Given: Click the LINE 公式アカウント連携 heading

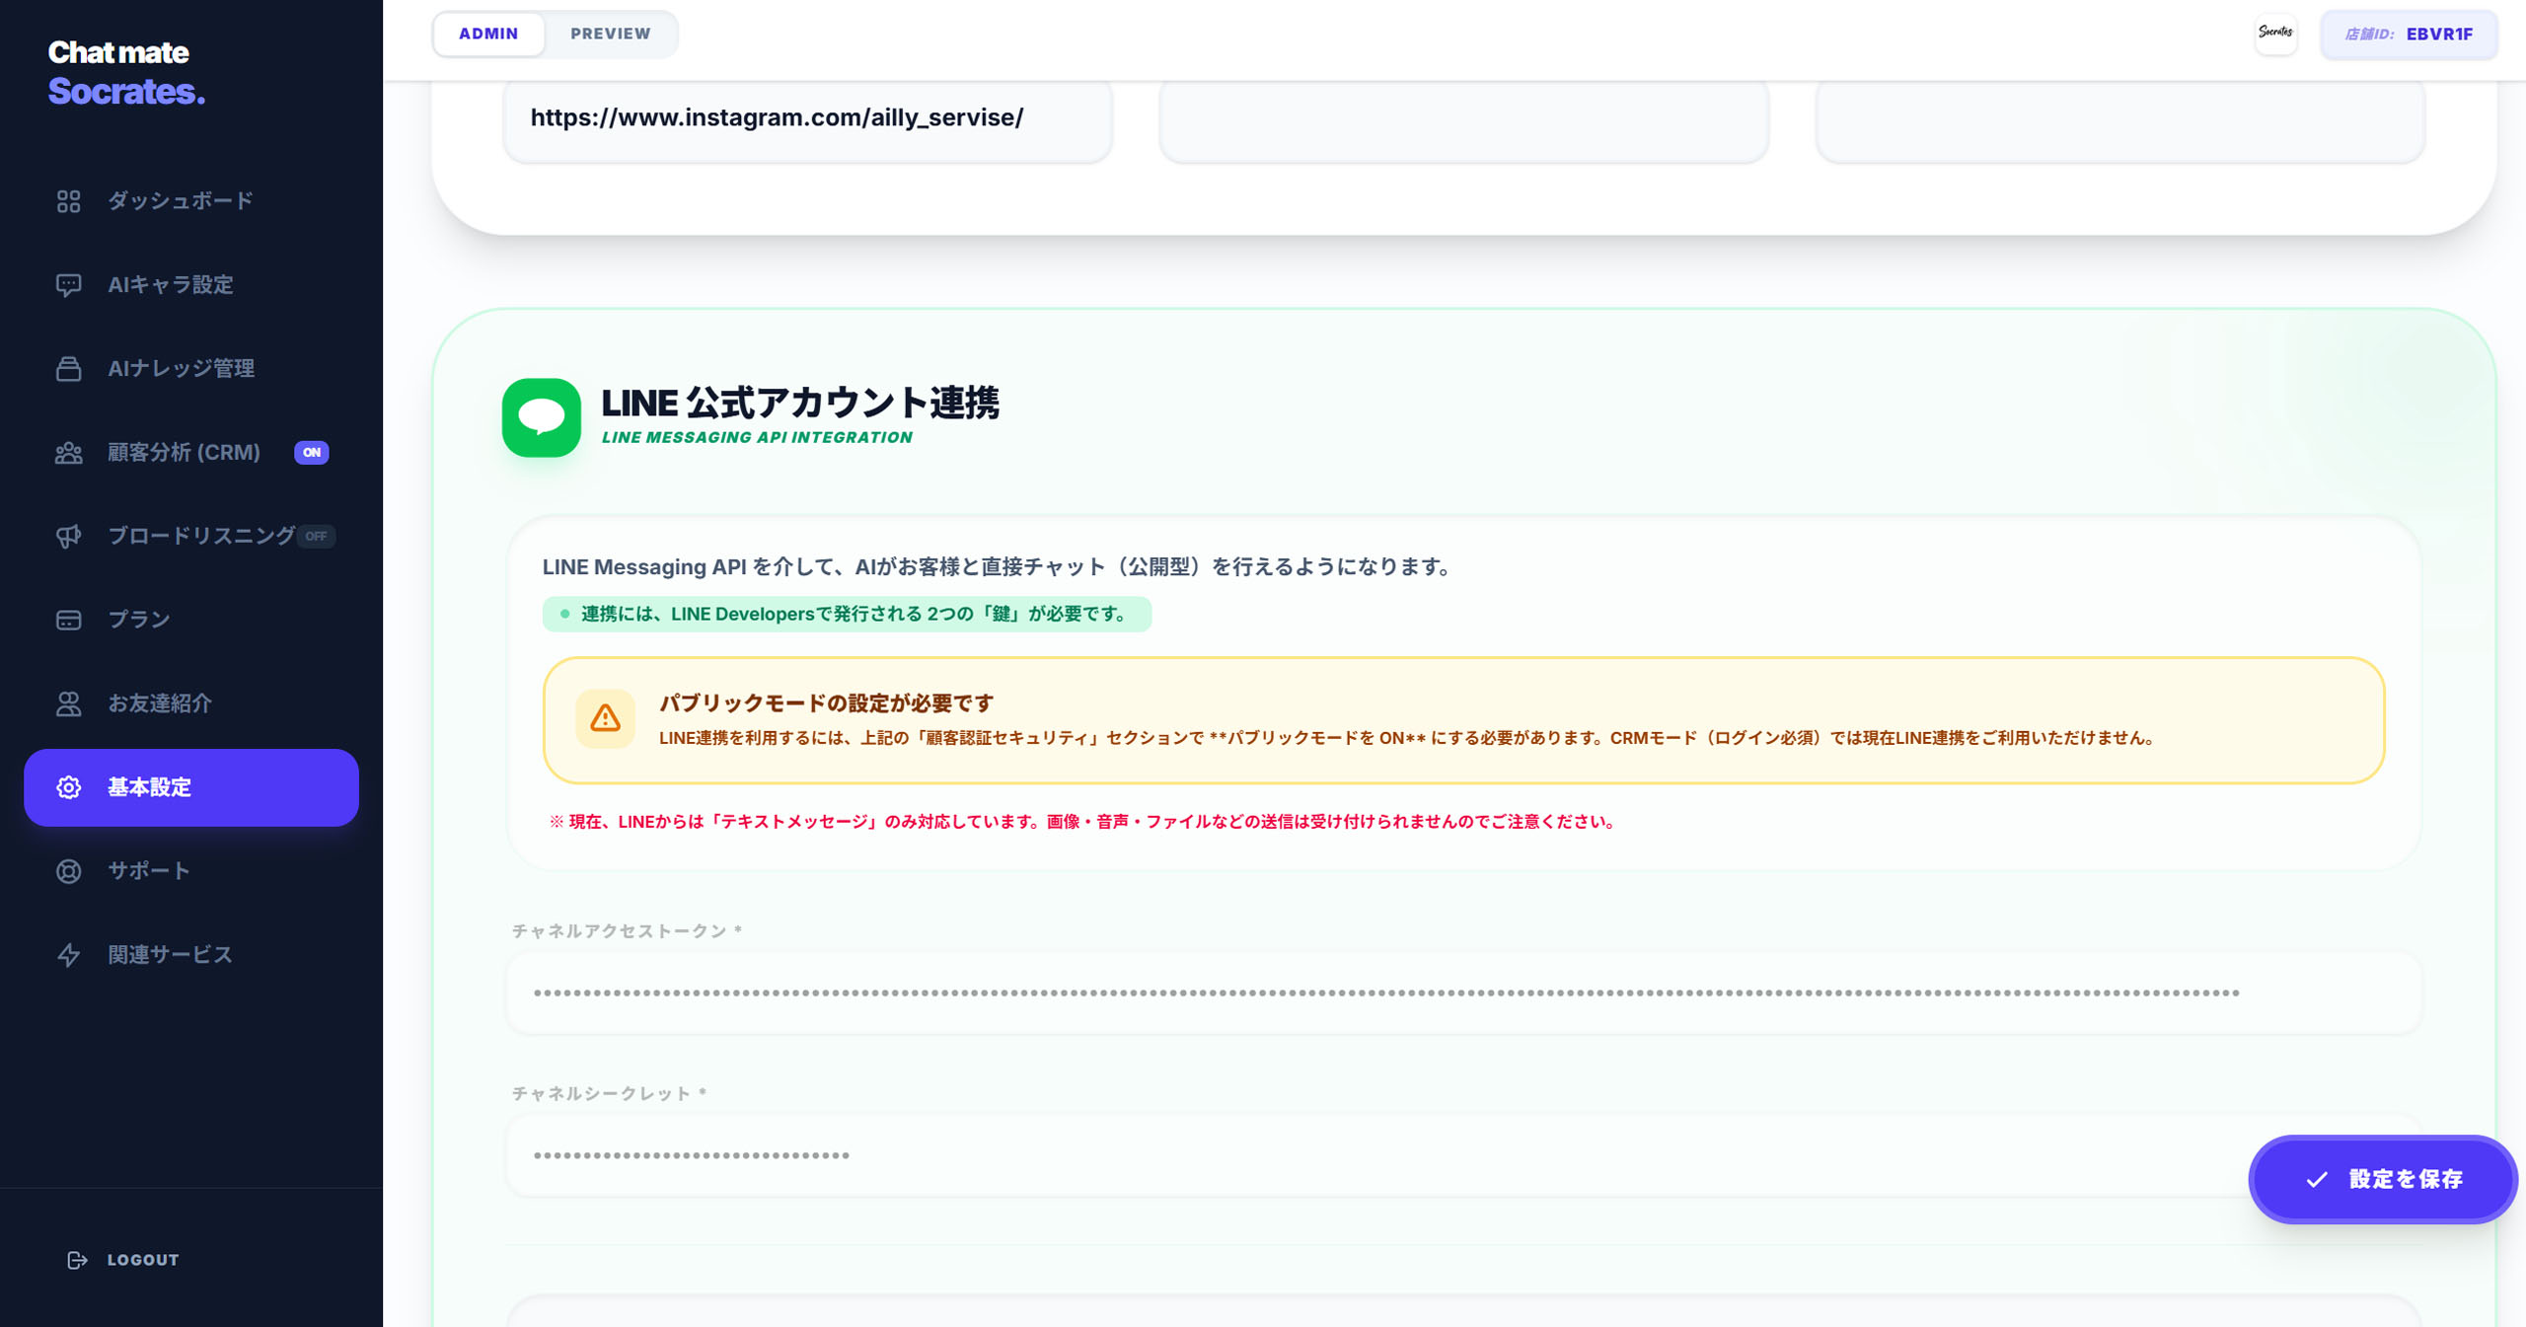Looking at the screenshot, I should tap(800, 403).
